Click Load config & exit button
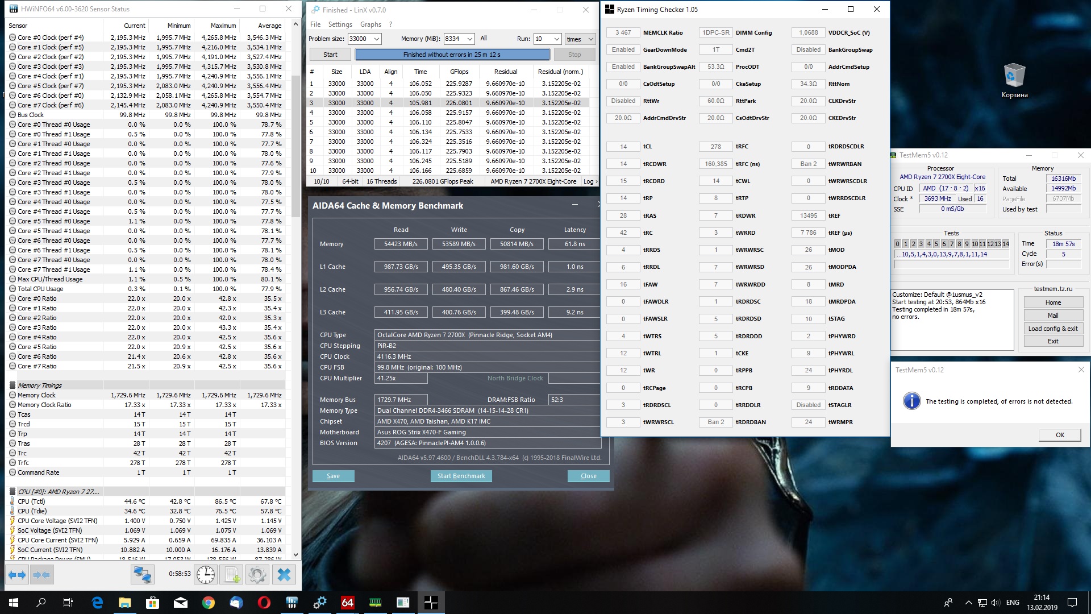The width and height of the screenshot is (1091, 614). (x=1052, y=329)
